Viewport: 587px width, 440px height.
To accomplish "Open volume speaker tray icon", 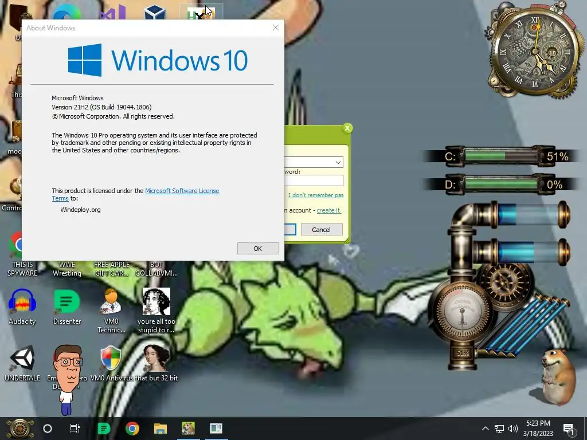I will 513,429.
